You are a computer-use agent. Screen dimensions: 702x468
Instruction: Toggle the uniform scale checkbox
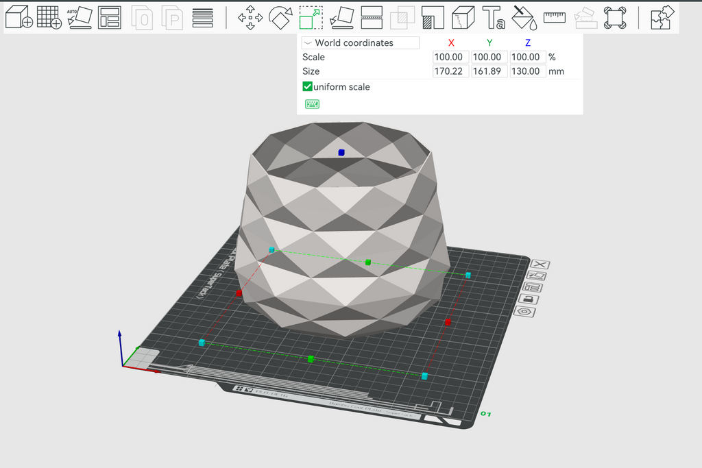(x=307, y=86)
